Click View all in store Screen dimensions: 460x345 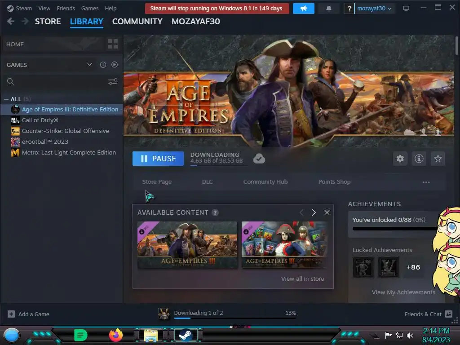(302, 279)
